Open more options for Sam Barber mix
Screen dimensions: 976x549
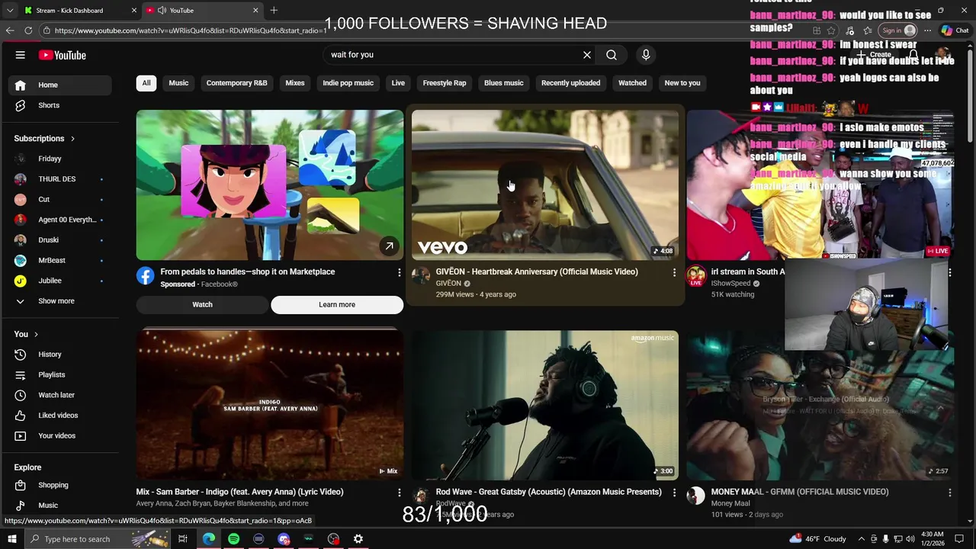tap(399, 493)
